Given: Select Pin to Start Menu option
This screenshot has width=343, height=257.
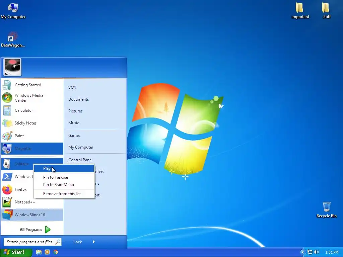Looking at the screenshot, I should pyautogui.click(x=64, y=185).
